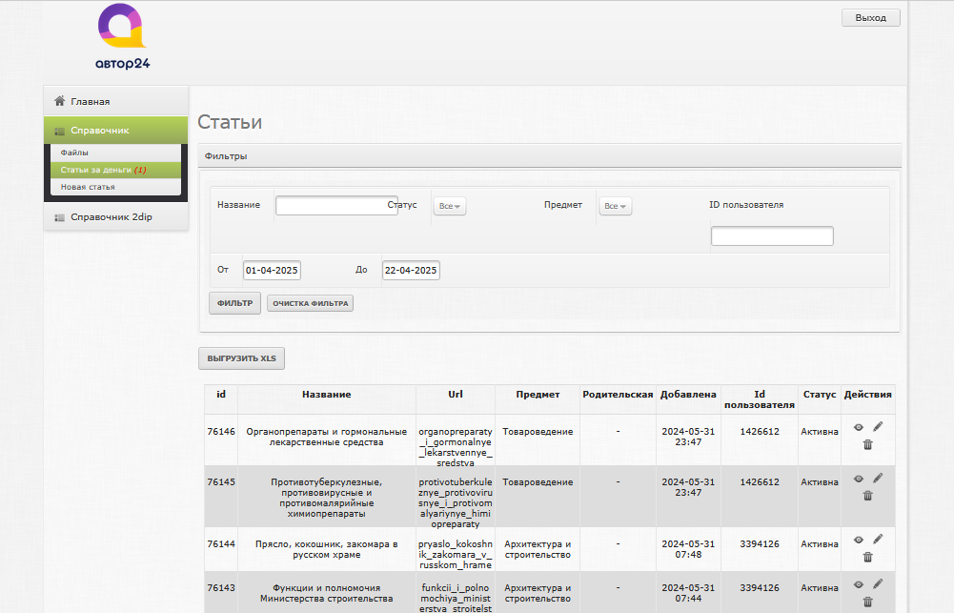Delete article 76143 with trash icon
Image resolution: width=954 pixels, height=613 pixels.
click(867, 603)
